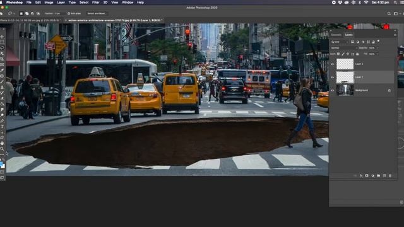Select the Clone Stamp tool

point(2,88)
